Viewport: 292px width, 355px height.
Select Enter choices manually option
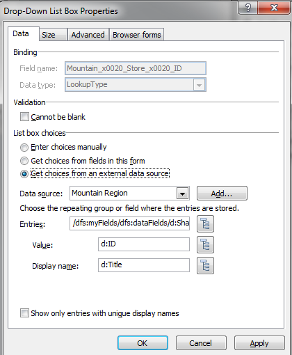pos(24,148)
